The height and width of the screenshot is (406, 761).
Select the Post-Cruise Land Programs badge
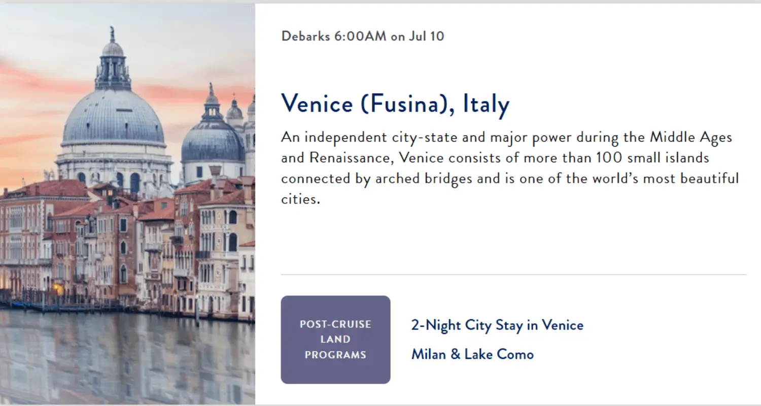pyautogui.click(x=335, y=340)
